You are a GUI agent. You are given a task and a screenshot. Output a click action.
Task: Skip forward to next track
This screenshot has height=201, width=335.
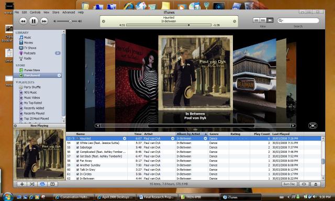44,21
